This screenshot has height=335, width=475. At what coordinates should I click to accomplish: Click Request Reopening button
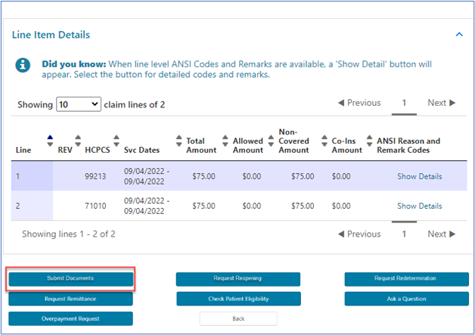click(x=238, y=279)
